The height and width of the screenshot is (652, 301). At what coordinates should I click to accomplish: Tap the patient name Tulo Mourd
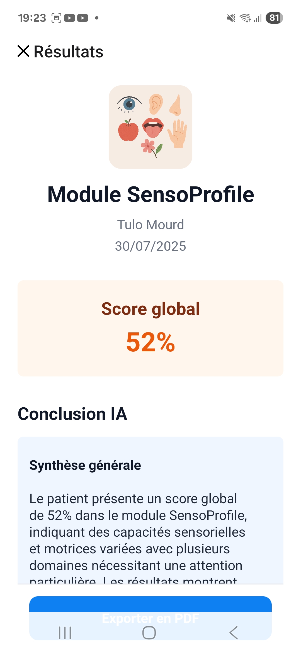pyautogui.click(x=151, y=225)
